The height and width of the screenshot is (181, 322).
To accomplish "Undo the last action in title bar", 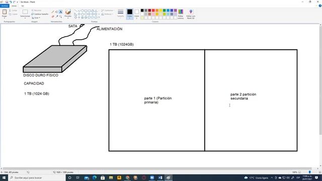I will [x=11, y=2].
